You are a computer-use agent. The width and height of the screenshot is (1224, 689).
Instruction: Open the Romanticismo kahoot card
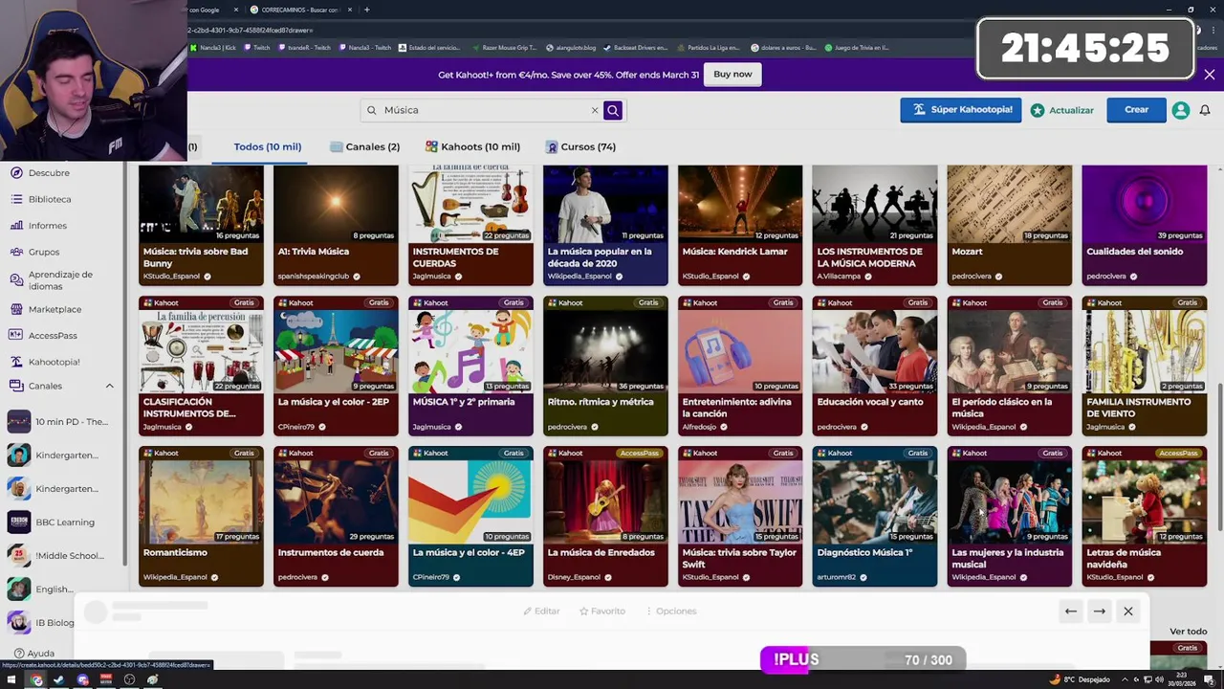click(201, 516)
